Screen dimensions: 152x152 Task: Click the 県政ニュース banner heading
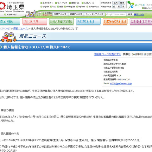coord(33,36)
